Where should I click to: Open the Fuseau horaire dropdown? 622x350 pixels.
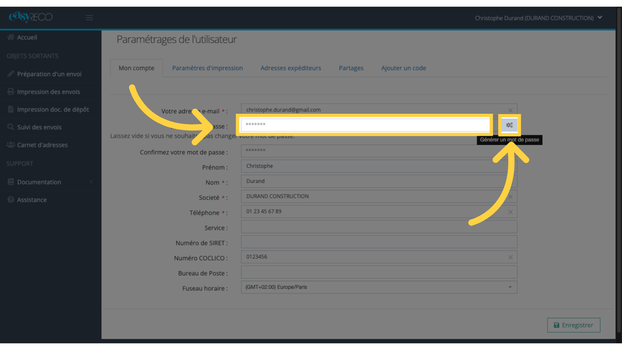[x=379, y=287]
